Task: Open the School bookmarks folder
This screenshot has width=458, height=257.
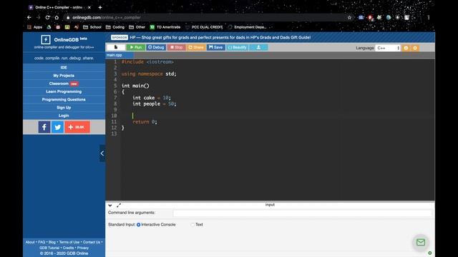Action: [92, 27]
